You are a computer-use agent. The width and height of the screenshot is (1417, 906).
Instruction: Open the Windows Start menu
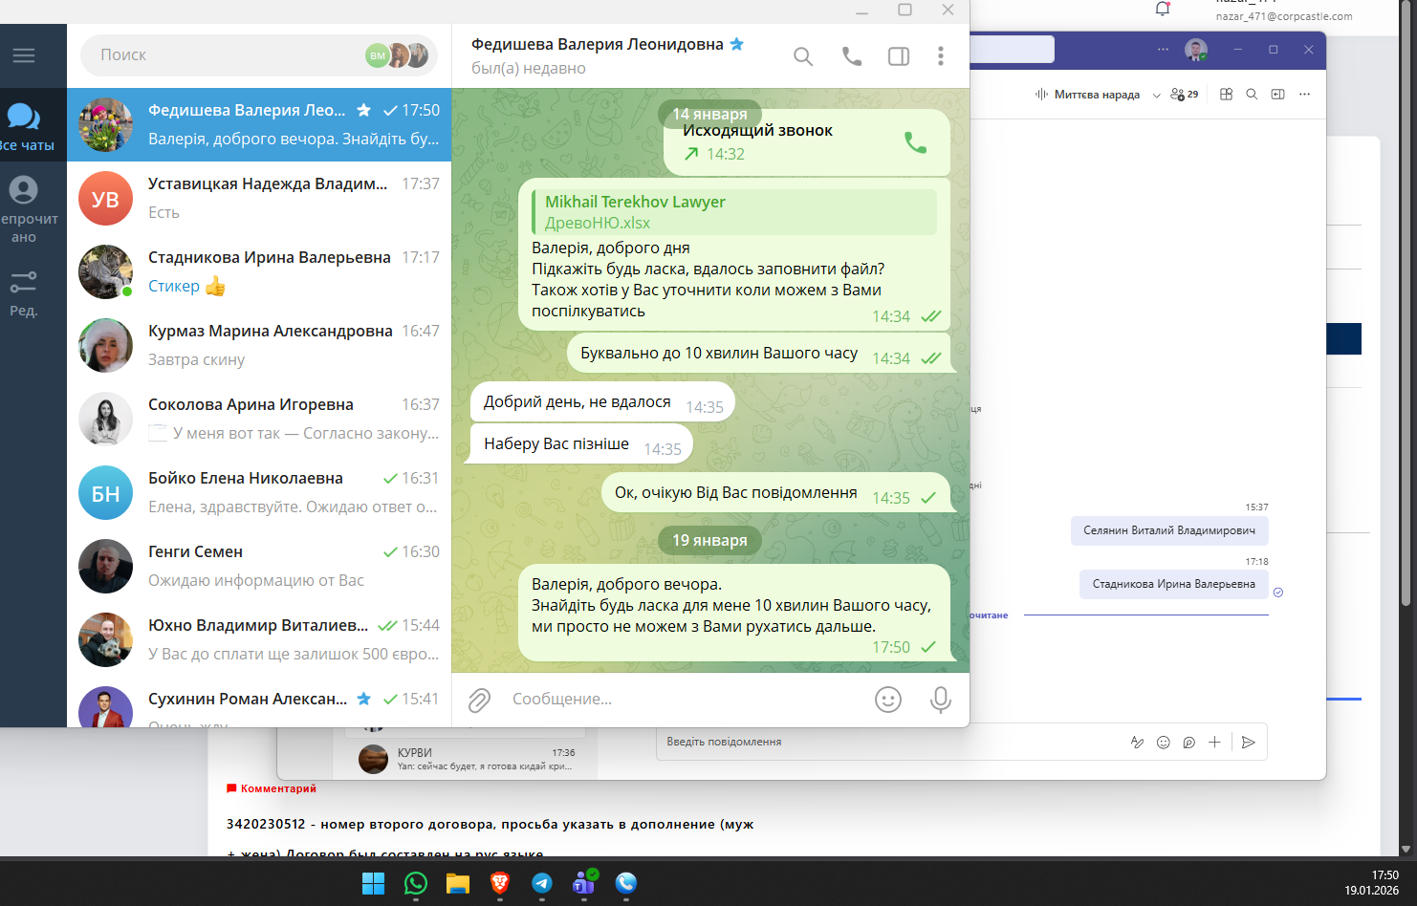pos(373,883)
